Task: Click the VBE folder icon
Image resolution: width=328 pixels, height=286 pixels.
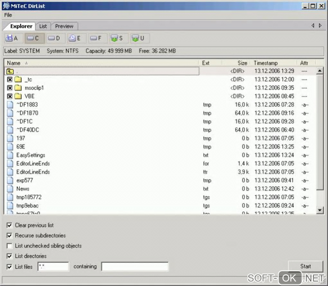Action: tap(18, 96)
